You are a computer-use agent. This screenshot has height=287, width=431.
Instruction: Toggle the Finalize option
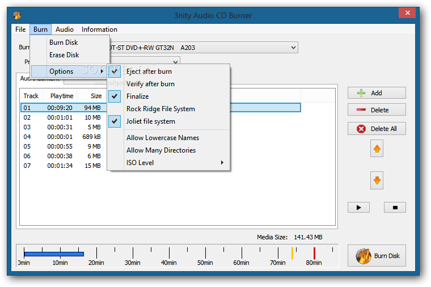pos(168,96)
